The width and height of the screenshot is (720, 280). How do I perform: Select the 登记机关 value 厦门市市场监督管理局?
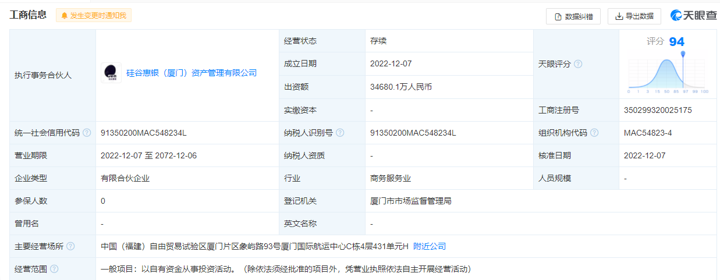[411, 201]
